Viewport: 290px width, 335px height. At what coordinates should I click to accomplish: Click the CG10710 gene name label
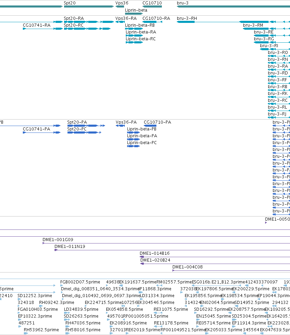pos(152,3)
